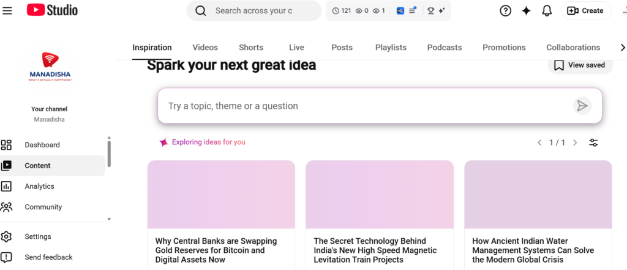Screen dimensions: 627x270
Task: Click 'Why Central Banks are Swapping Gold Reserves' title
Action: 216,250
